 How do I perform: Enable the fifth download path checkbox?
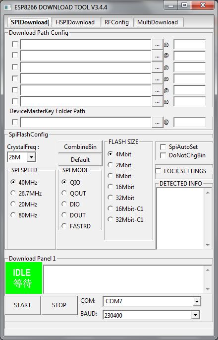tap(15, 90)
